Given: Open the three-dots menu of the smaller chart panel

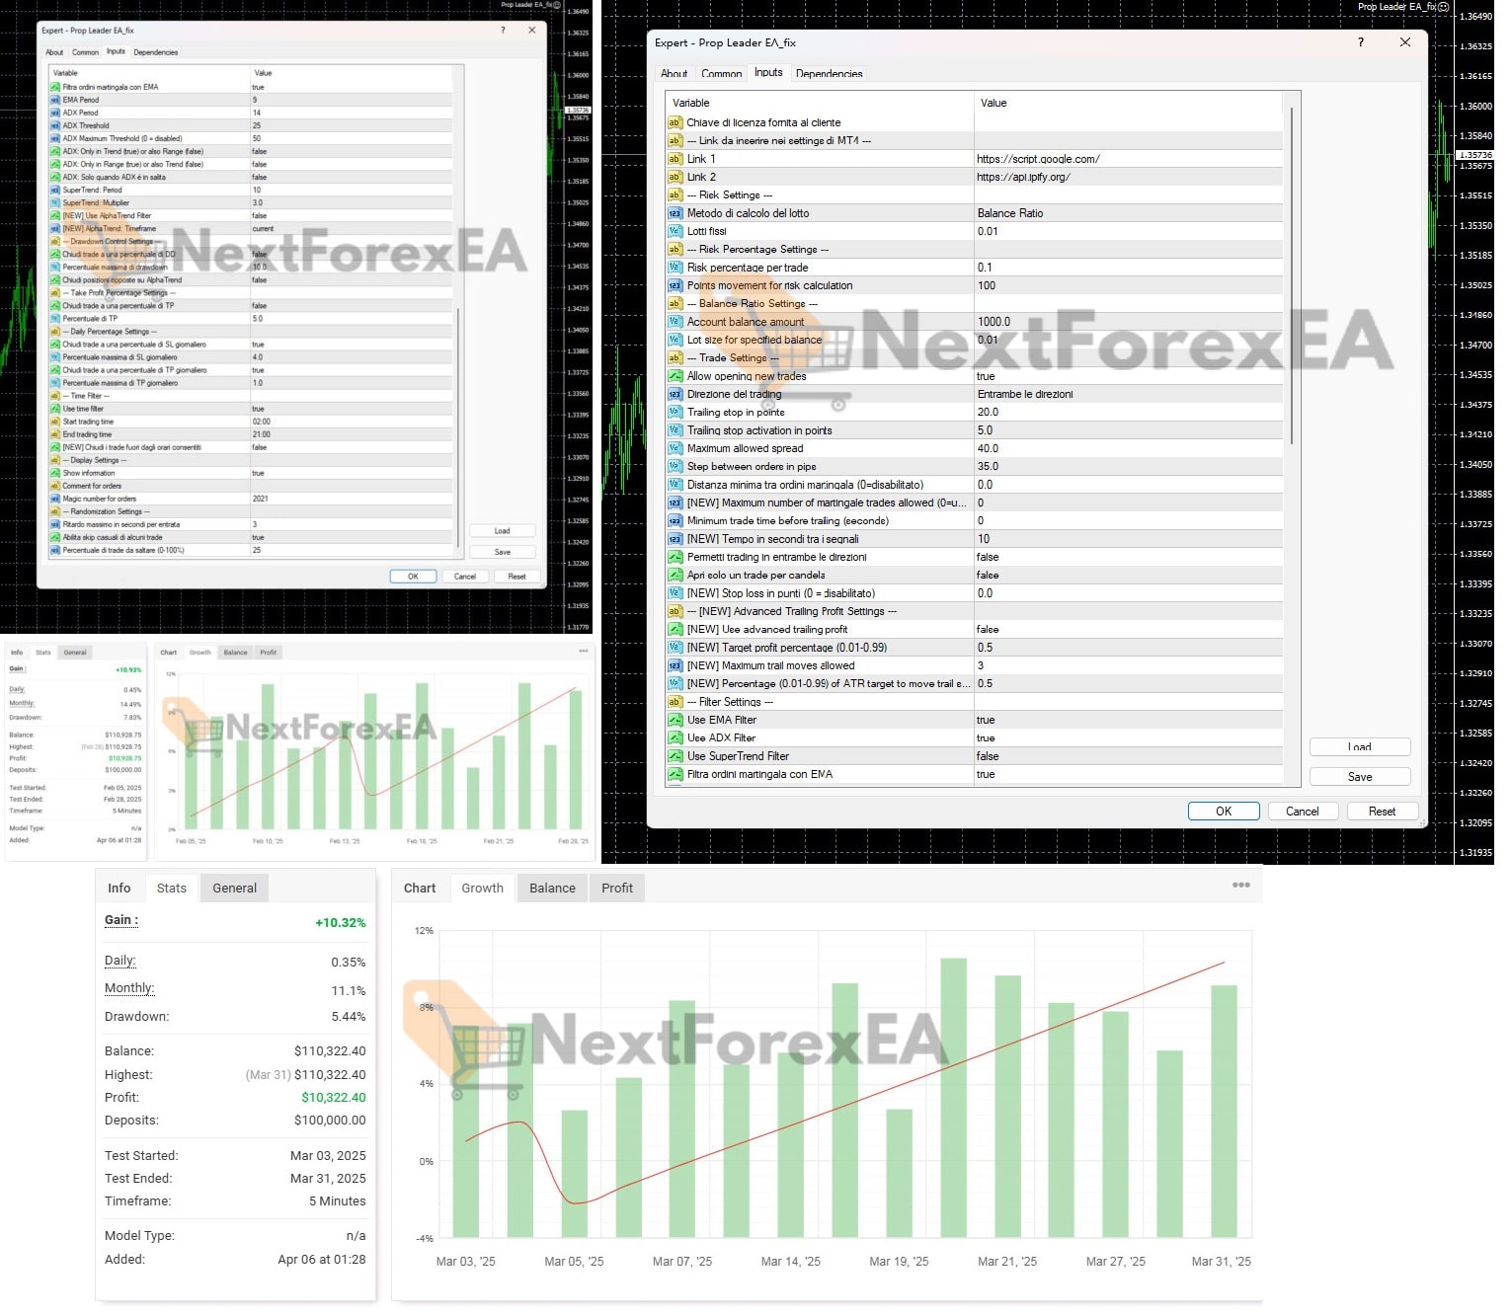Looking at the screenshot, I should 584,651.
